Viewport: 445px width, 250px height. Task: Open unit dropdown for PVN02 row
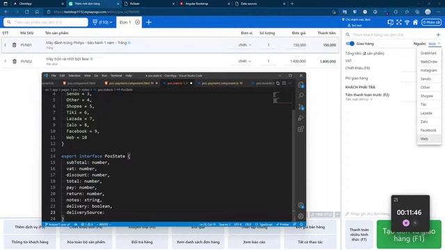(245, 61)
